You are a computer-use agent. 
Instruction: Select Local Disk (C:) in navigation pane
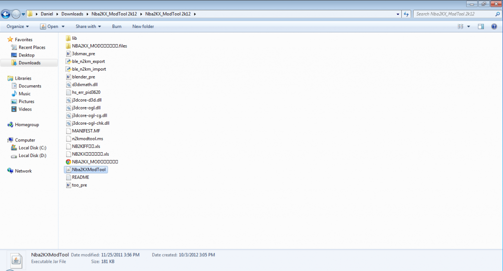pyautogui.click(x=32, y=148)
